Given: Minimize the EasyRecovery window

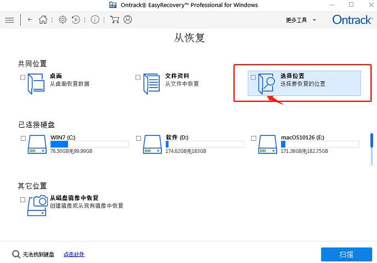Looking at the screenshot, I should 332,5.
